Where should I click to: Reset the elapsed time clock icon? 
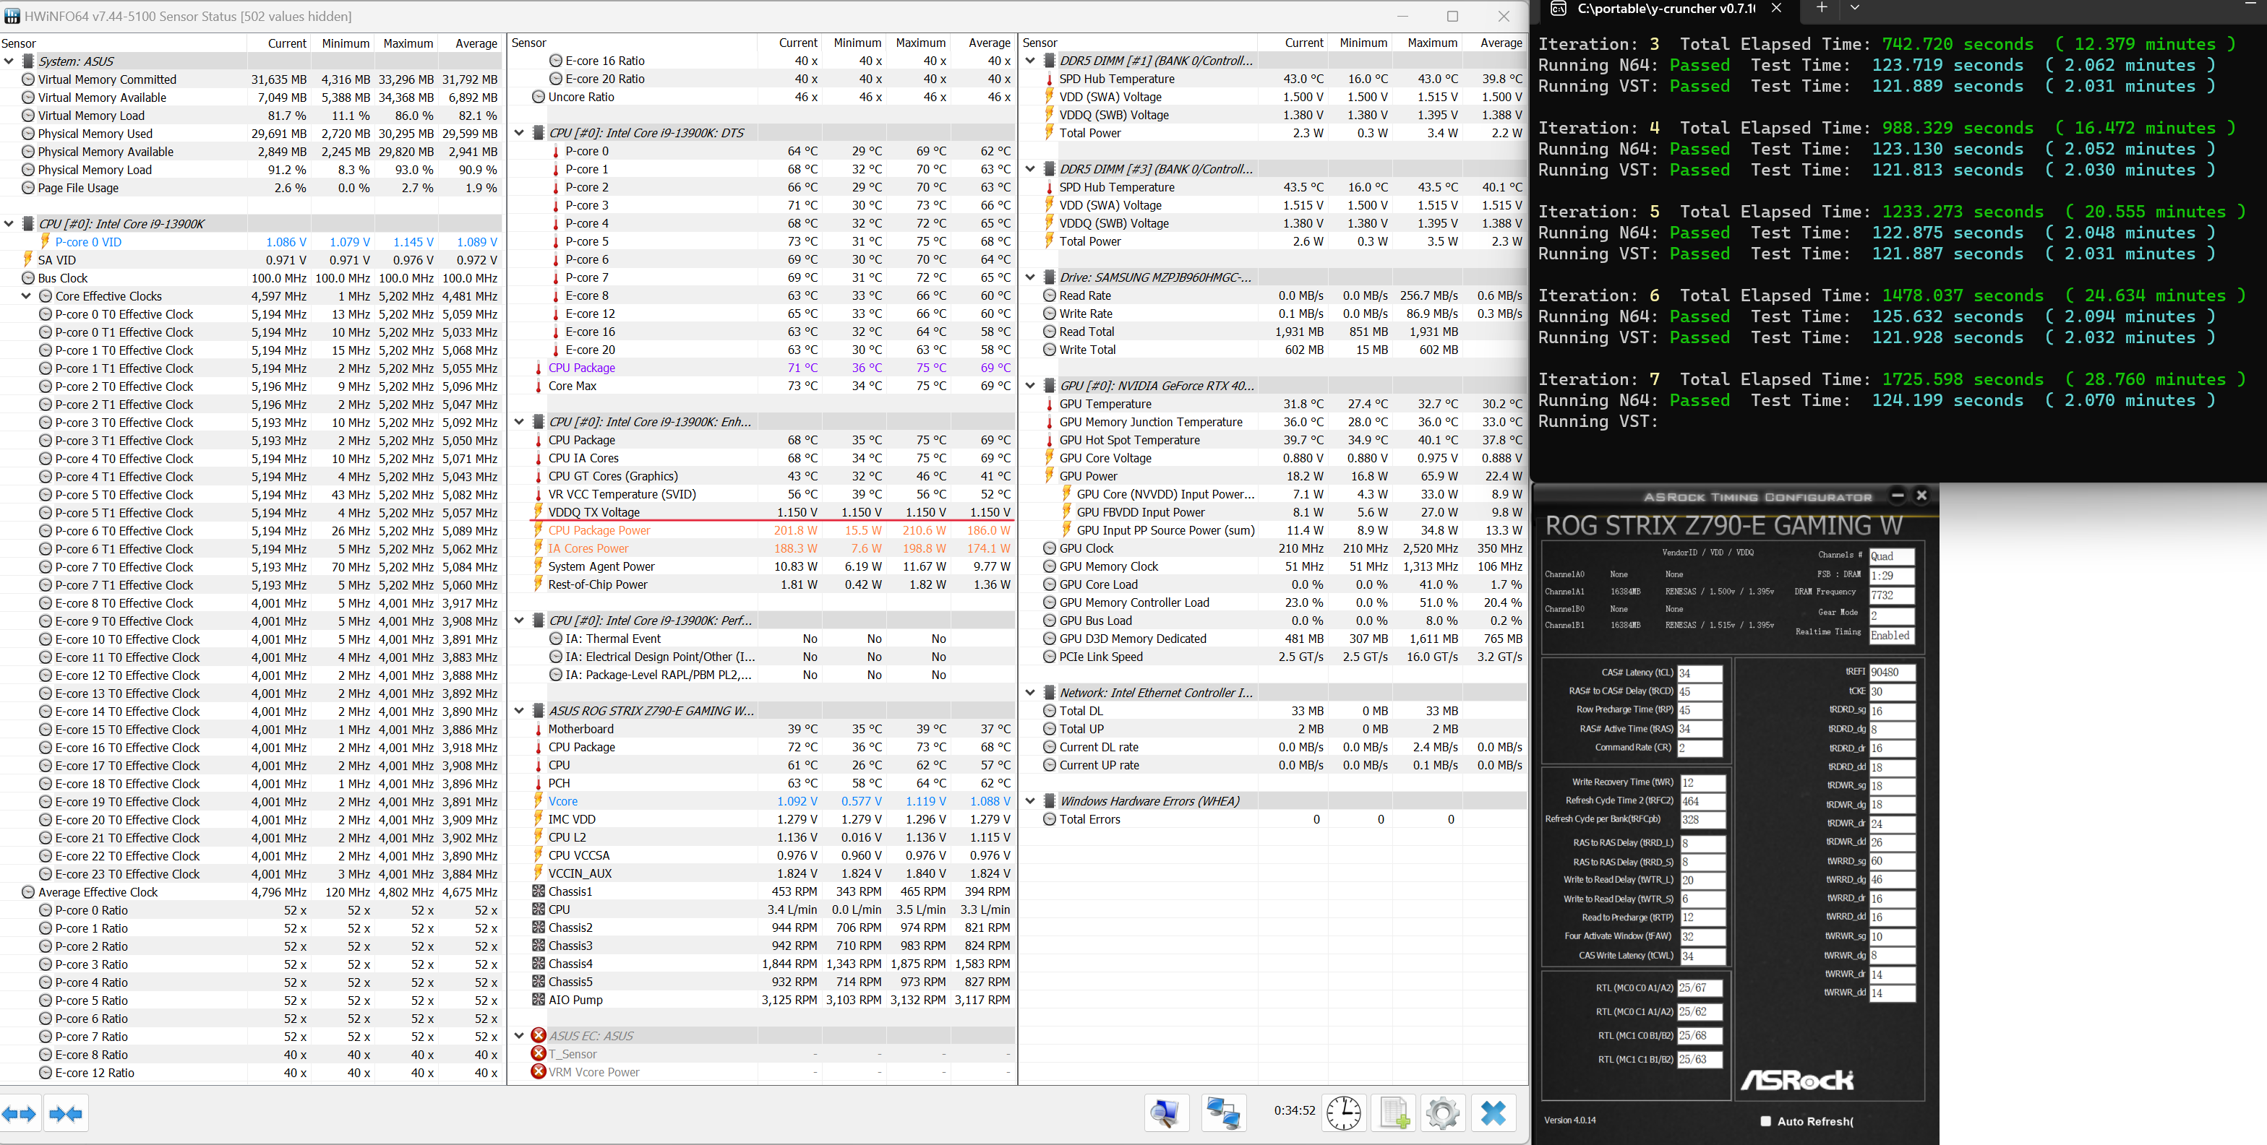(1344, 1113)
